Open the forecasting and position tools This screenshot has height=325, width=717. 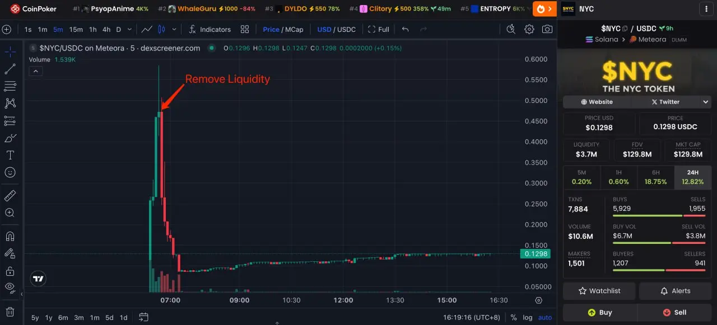click(x=10, y=121)
